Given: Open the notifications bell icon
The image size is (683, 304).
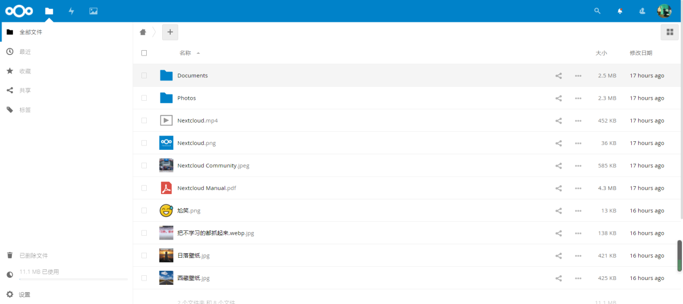Looking at the screenshot, I should [x=620, y=11].
